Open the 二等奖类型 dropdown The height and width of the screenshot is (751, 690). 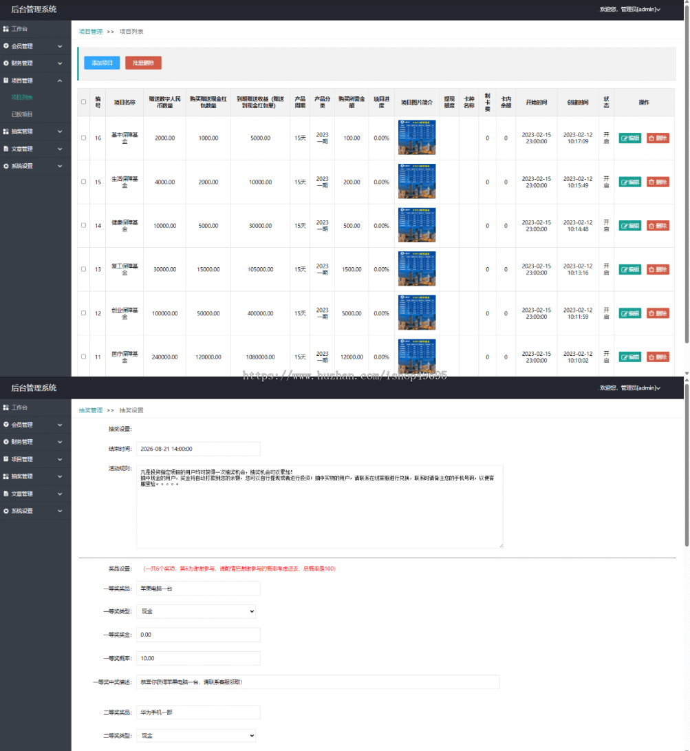196,735
